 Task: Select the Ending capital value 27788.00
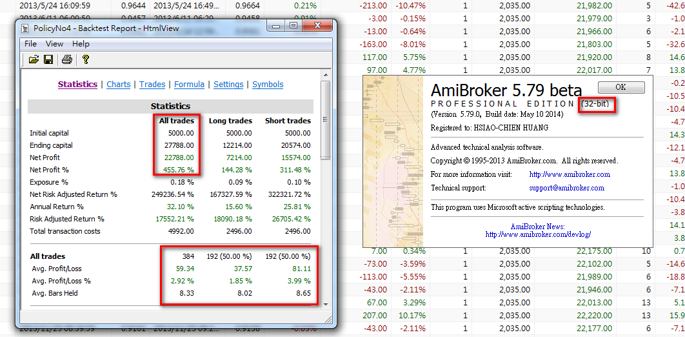[179, 145]
